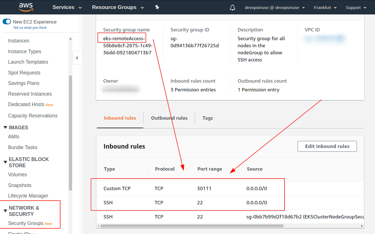Image resolution: width=375 pixels, height=234 pixels.
Task: Select the port 30111 cell
Action: 204,188
